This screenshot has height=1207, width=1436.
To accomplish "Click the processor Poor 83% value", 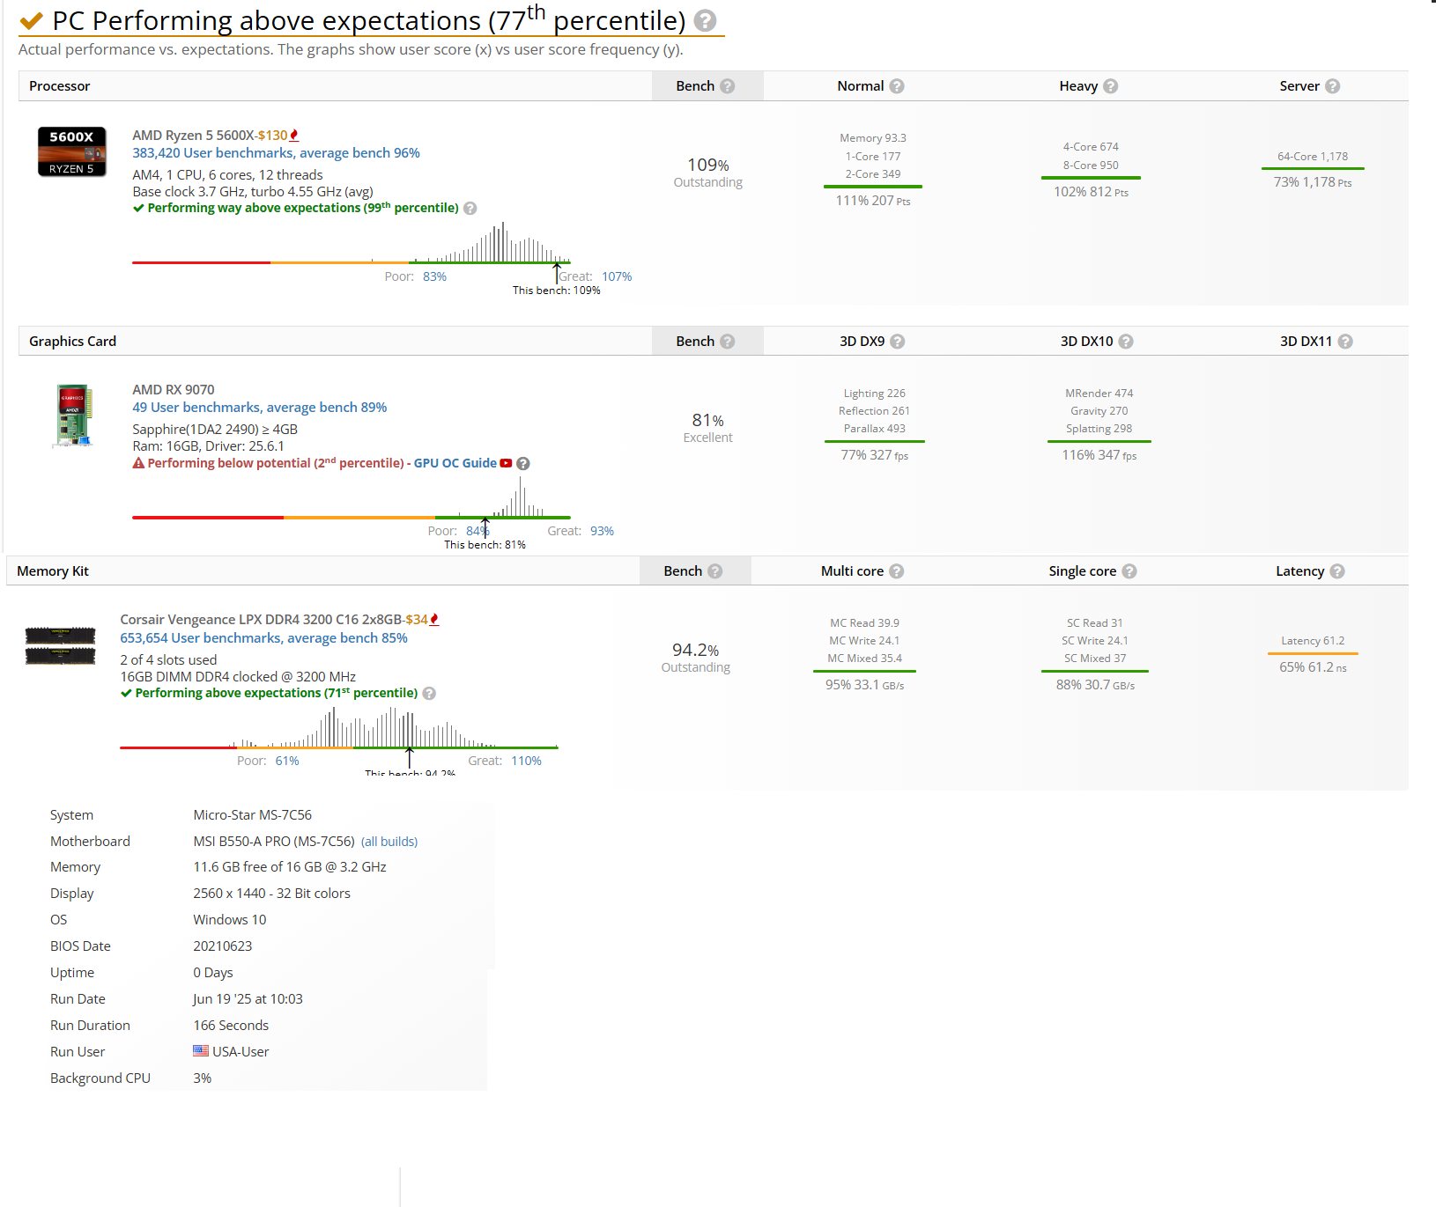I will pos(434,276).
